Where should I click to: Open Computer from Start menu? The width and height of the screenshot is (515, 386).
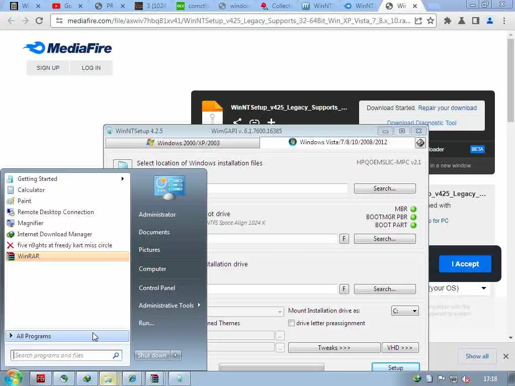152,269
